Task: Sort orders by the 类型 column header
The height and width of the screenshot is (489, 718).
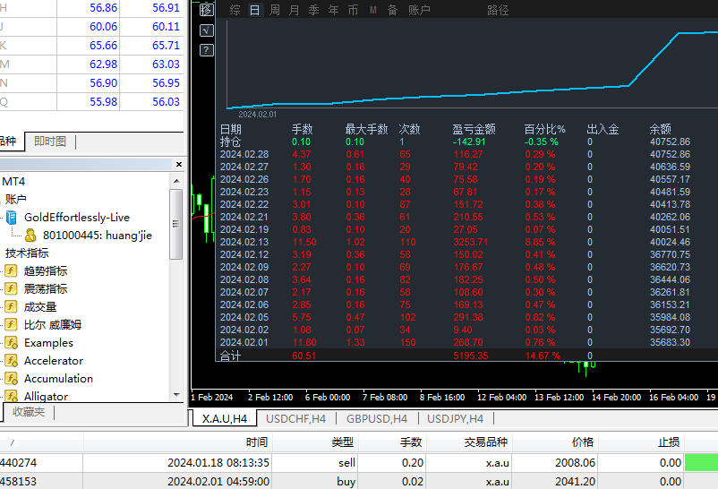Action: click(315, 442)
